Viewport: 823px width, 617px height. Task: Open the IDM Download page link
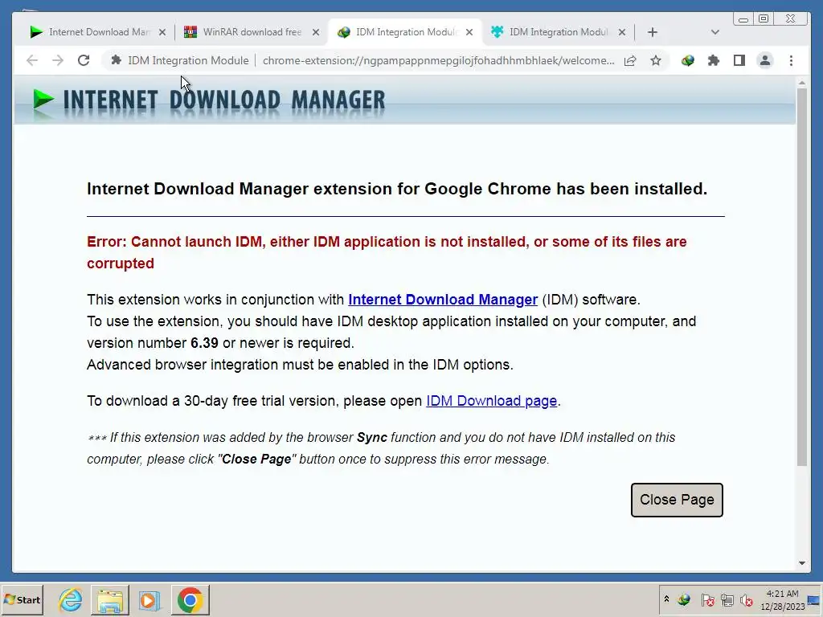tap(491, 401)
